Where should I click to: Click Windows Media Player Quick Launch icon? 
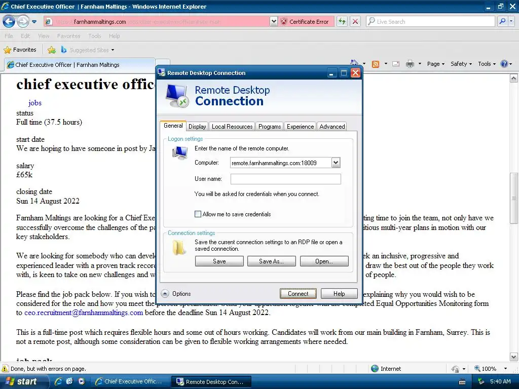[x=82, y=381]
